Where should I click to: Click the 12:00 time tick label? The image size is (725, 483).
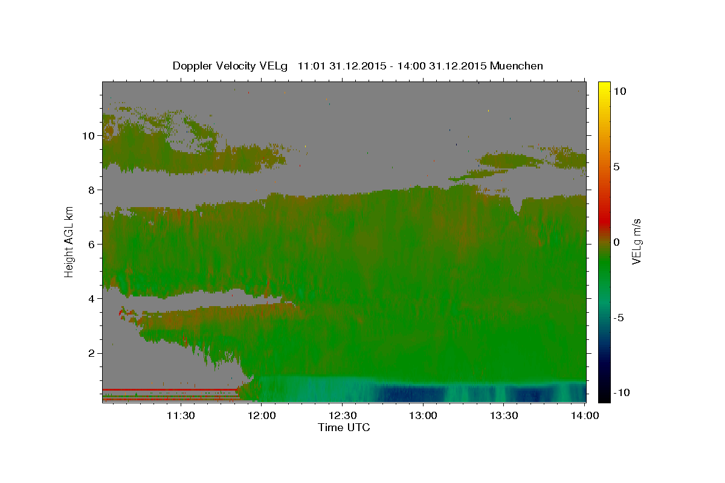(x=261, y=415)
